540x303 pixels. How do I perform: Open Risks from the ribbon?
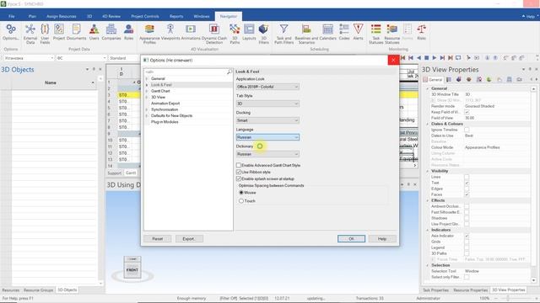pyautogui.click(x=422, y=32)
